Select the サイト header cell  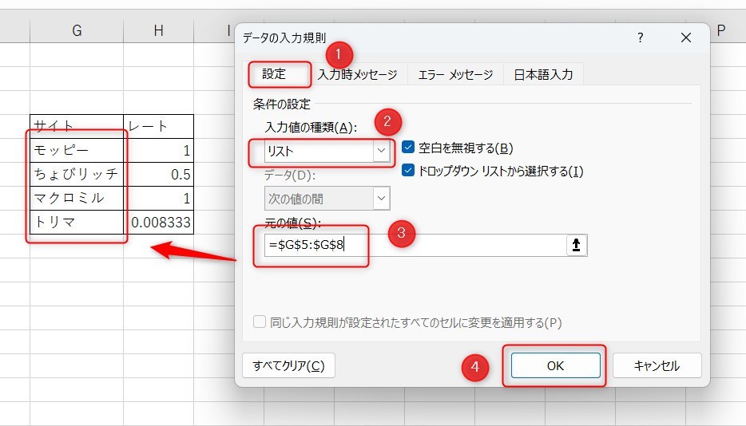click(77, 126)
